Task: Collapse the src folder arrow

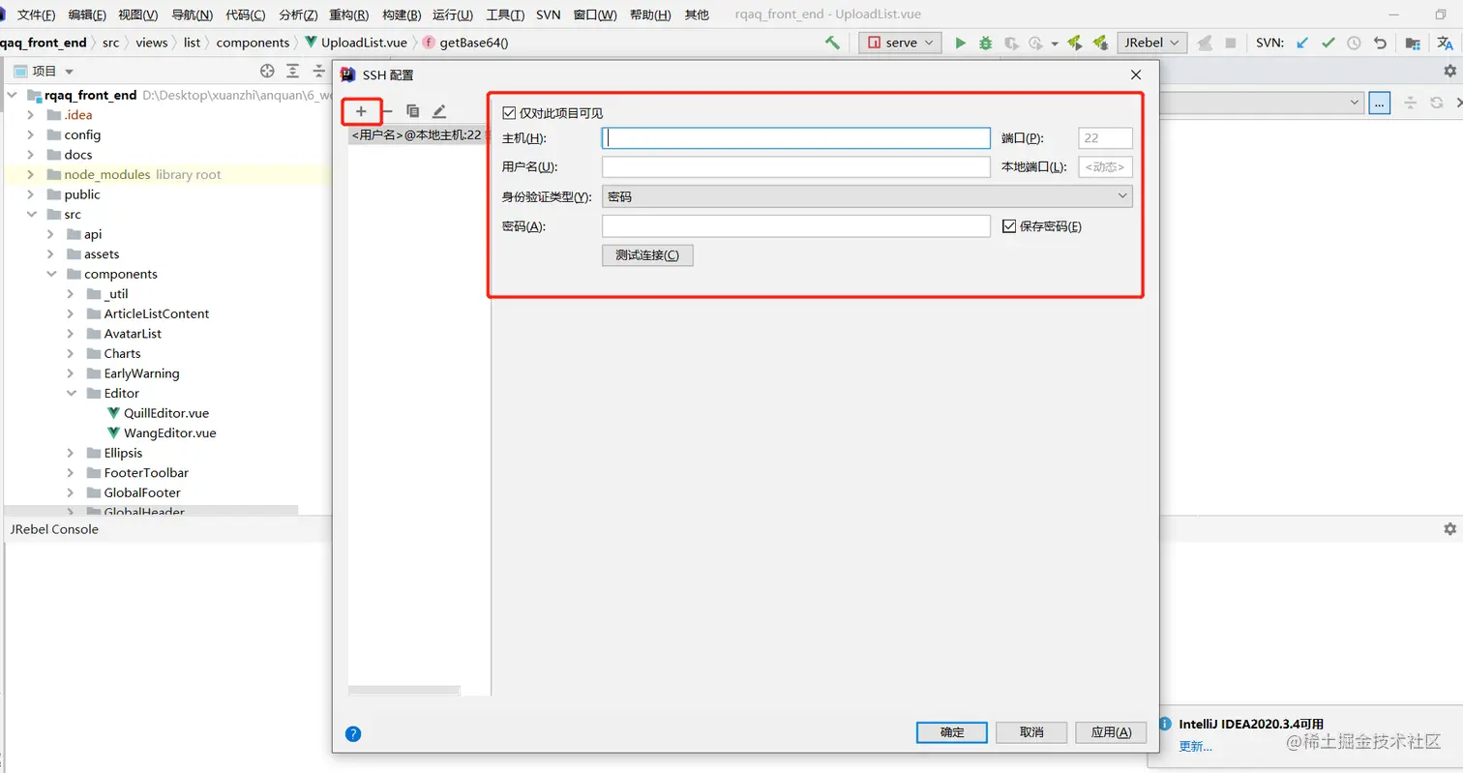Action: [x=30, y=215]
